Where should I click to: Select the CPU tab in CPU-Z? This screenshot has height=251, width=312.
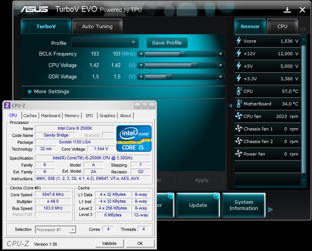(13, 115)
